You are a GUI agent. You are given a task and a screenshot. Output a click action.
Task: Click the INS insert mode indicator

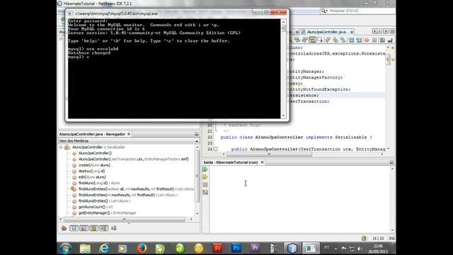point(391,239)
